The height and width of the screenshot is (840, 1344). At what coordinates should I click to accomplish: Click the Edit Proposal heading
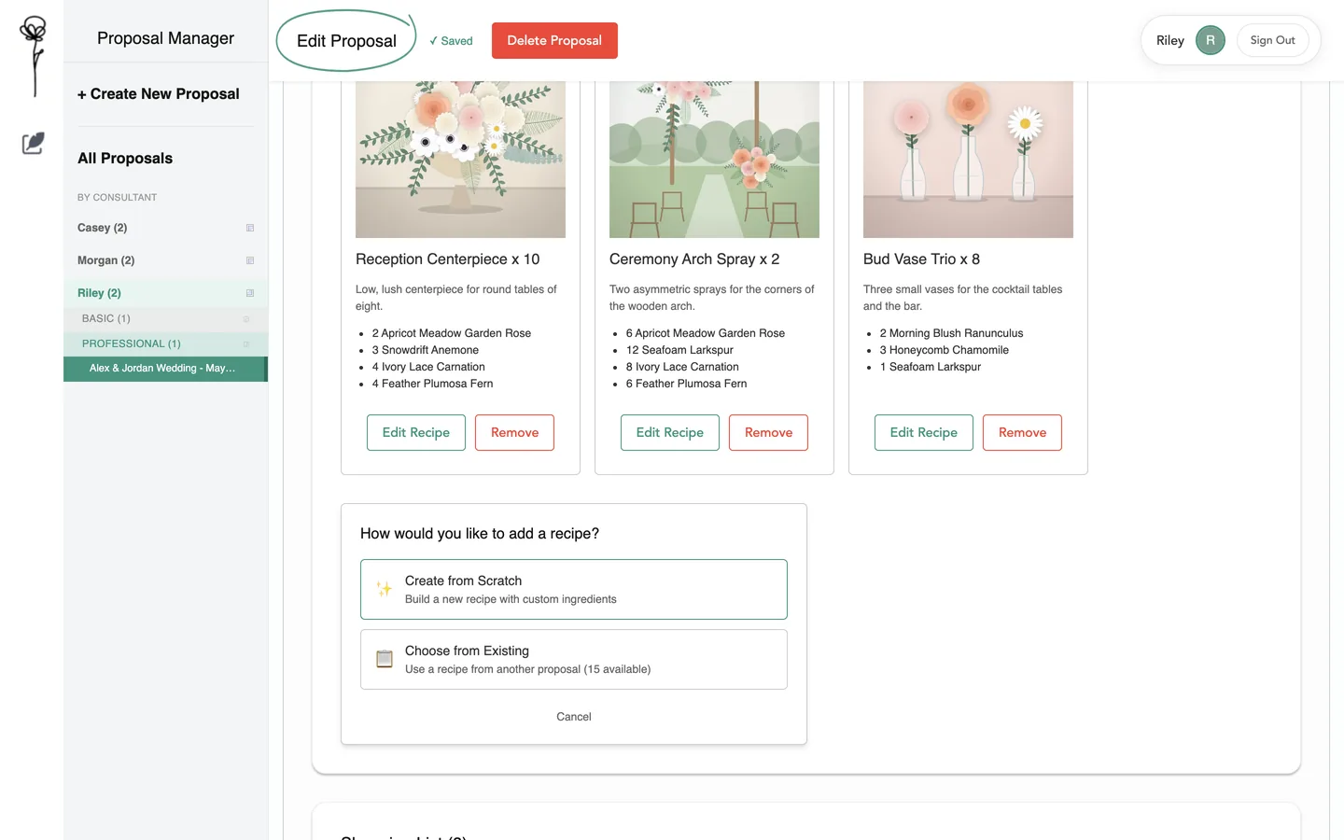pos(346,41)
